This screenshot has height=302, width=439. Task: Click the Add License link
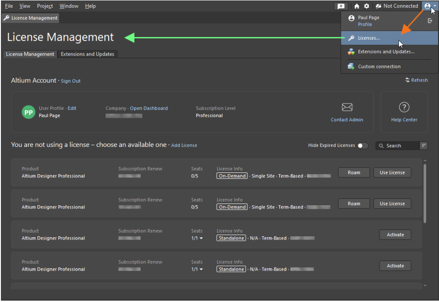click(184, 145)
